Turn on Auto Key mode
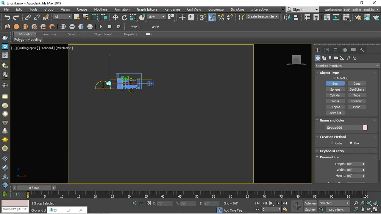The height and width of the screenshot is (214, 381). (310, 203)
